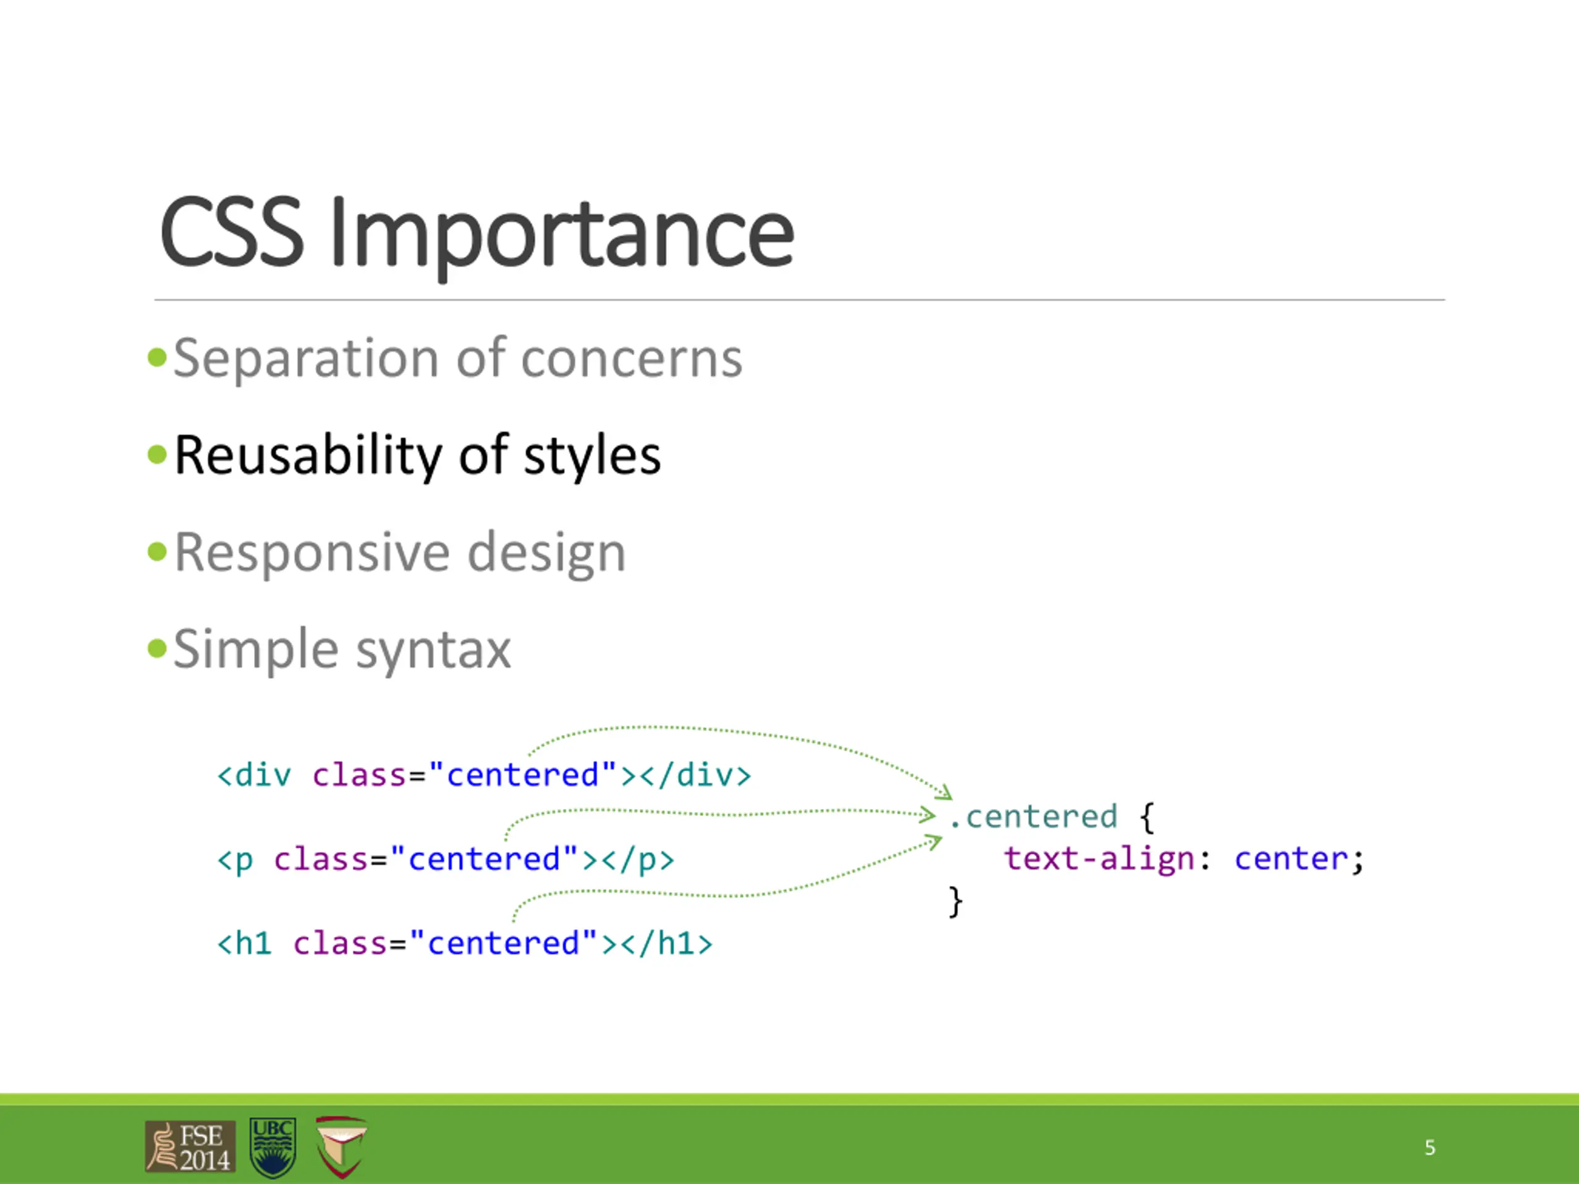The image size is (1579, 1184).
Task: Click the ".centered {" selector text
Action: (x=1052, y=816)
